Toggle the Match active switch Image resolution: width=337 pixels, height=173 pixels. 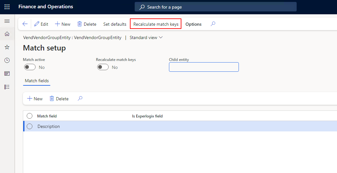30,67
